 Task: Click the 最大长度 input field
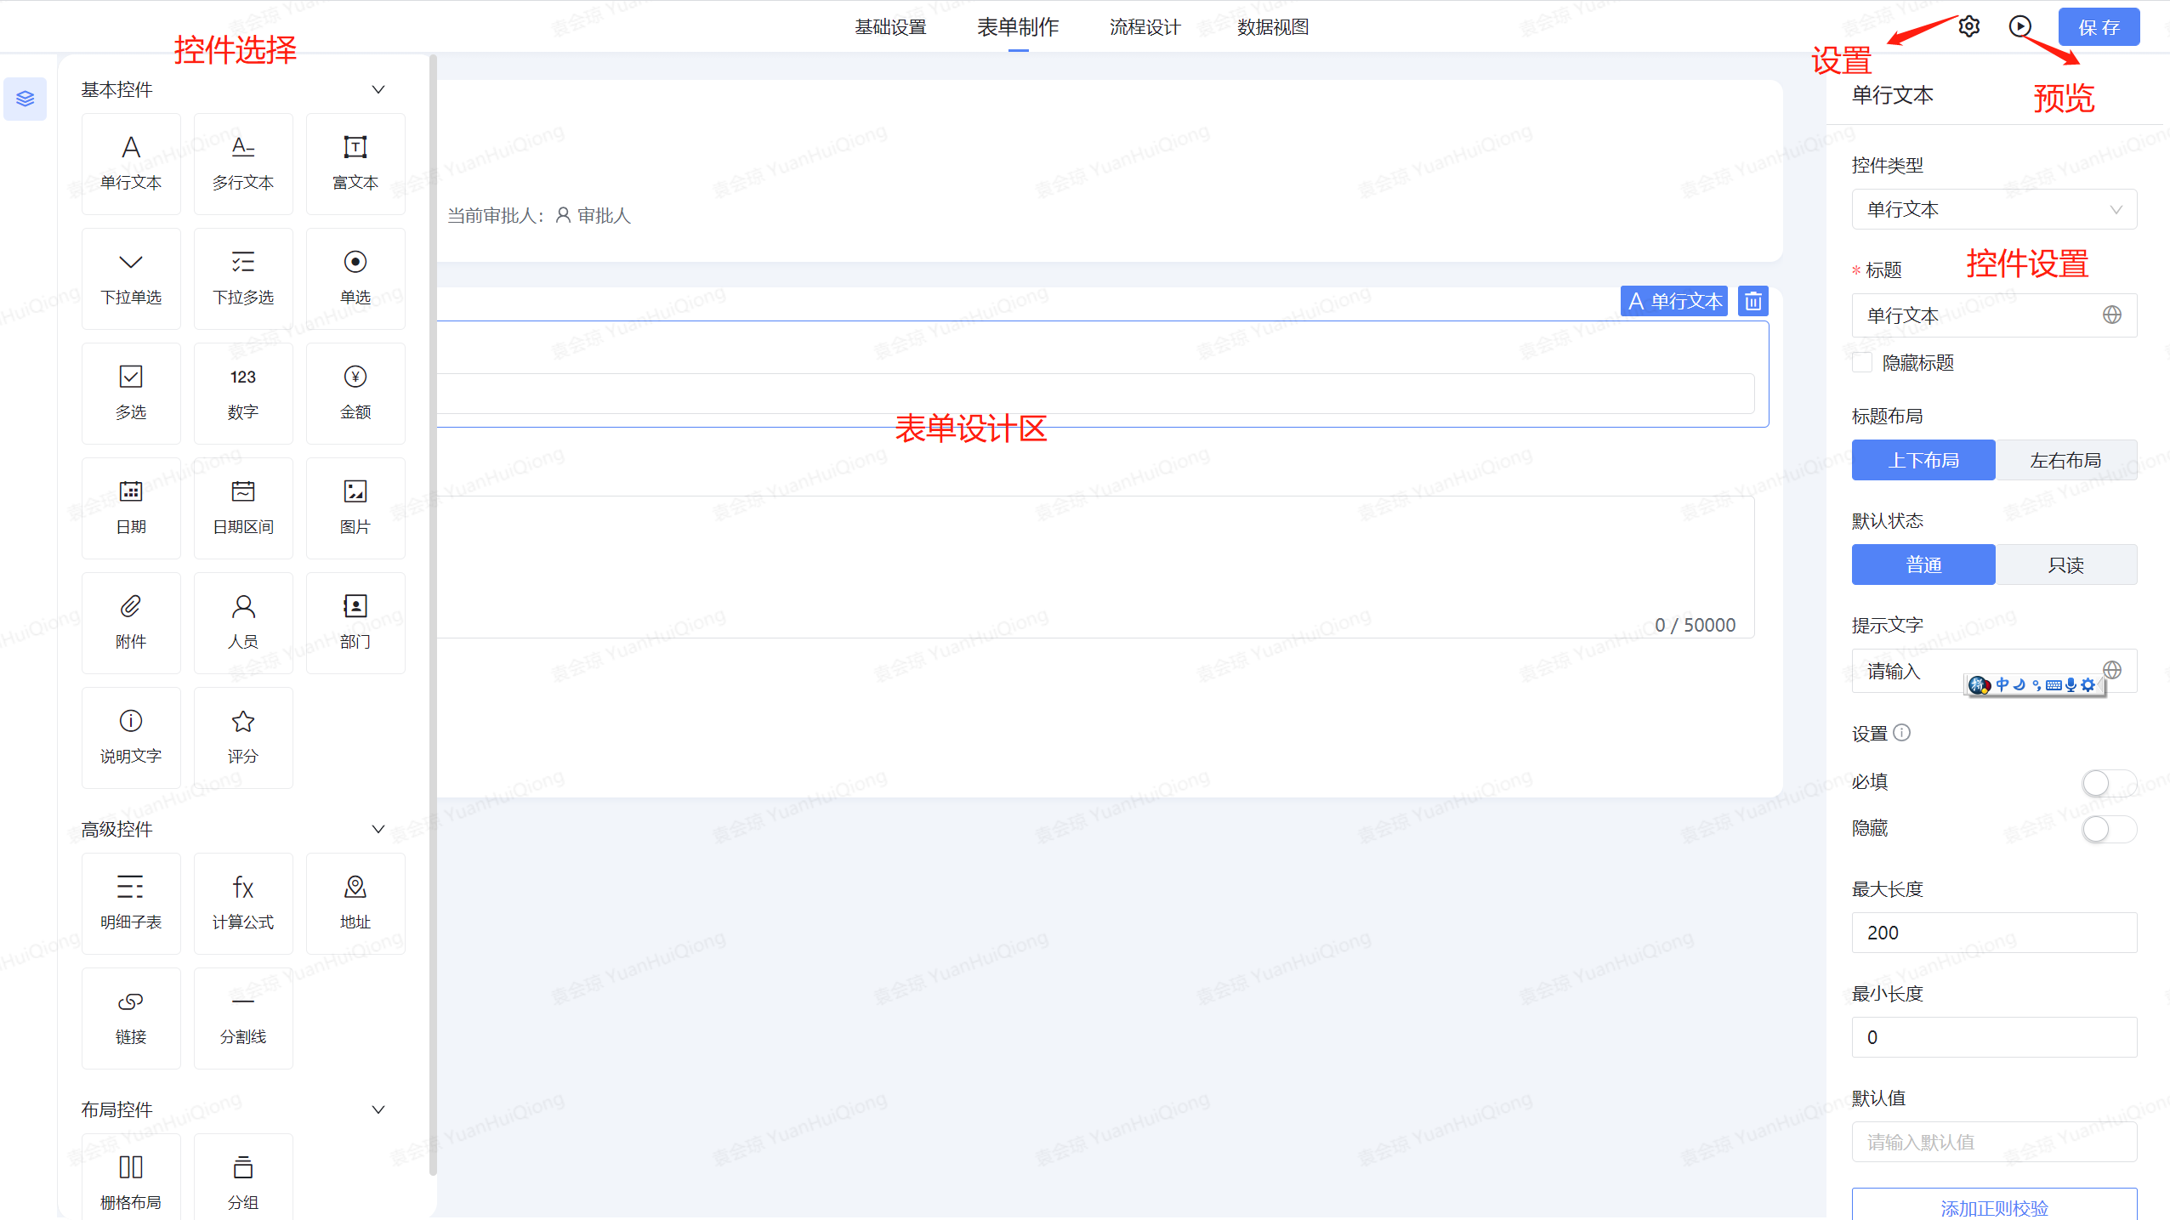coord(1993,933)
